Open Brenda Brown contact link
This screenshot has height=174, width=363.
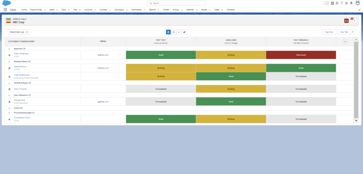(x=20, y=67)
